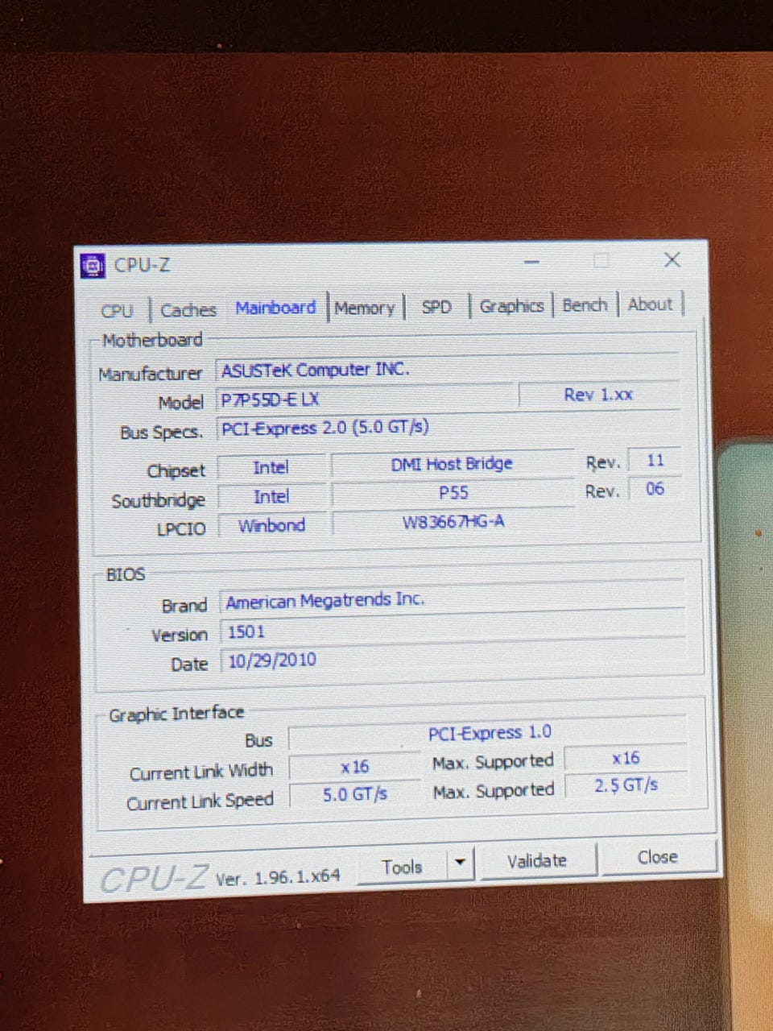Click BIOS date 10/29/2010

(452, 660)
